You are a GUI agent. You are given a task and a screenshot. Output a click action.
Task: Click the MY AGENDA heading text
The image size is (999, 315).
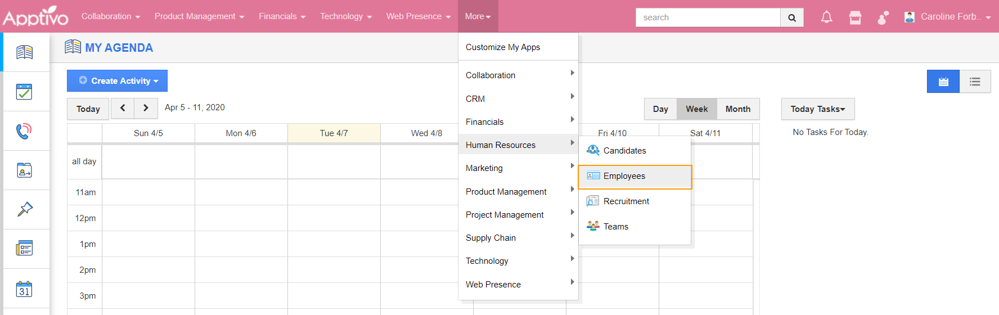click(119, 48)
